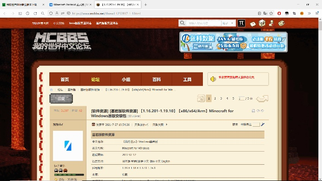Select the 首页 navigation tab
The height and width of the screenshot is (181, 322).
tap(65, 79)
